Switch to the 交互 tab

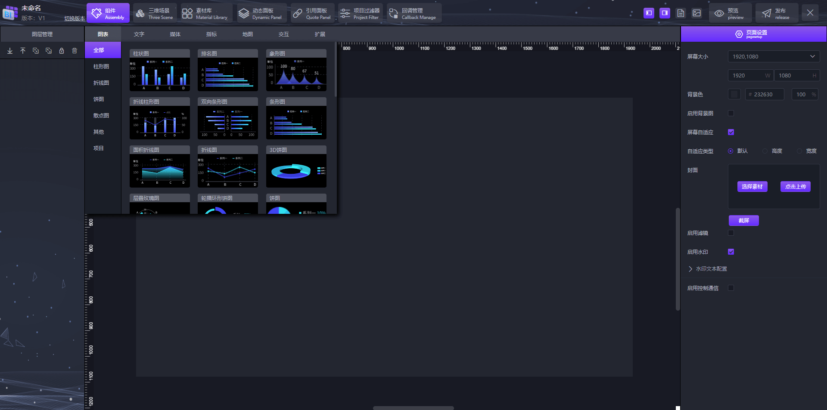[x=284, y=34]
